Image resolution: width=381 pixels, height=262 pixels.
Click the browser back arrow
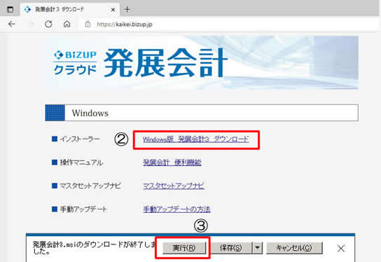click(12, 24)
